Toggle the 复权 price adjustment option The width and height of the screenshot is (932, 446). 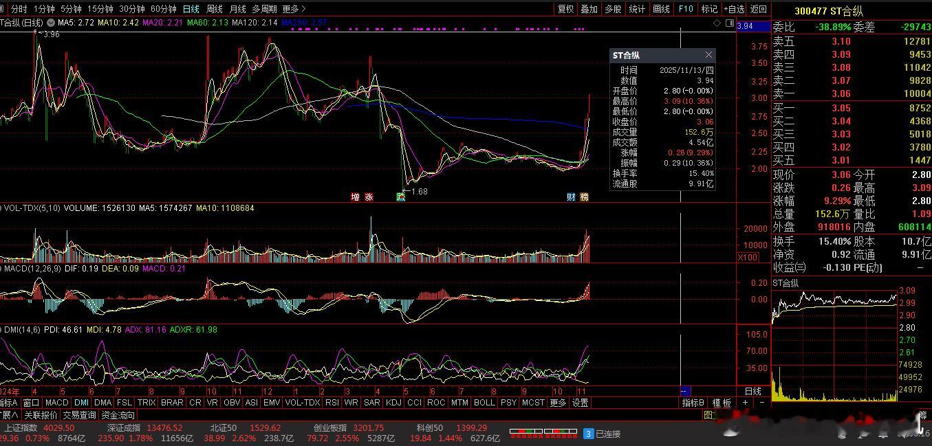[565, 9]
